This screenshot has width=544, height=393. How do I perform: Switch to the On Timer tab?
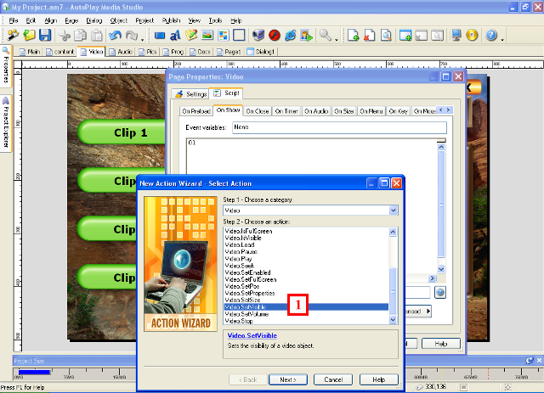point(286,110)
